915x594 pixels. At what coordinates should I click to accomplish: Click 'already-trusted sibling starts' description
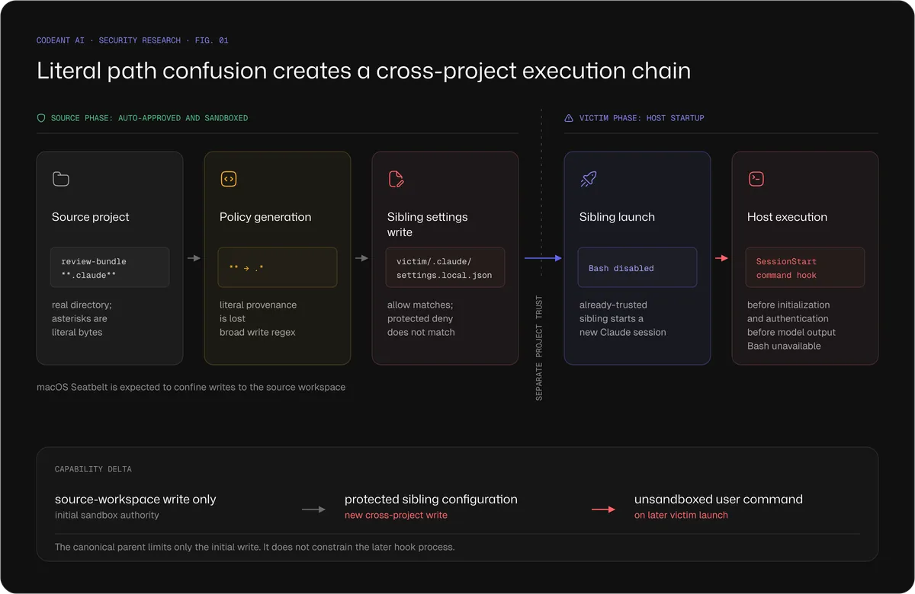[622, 318]
